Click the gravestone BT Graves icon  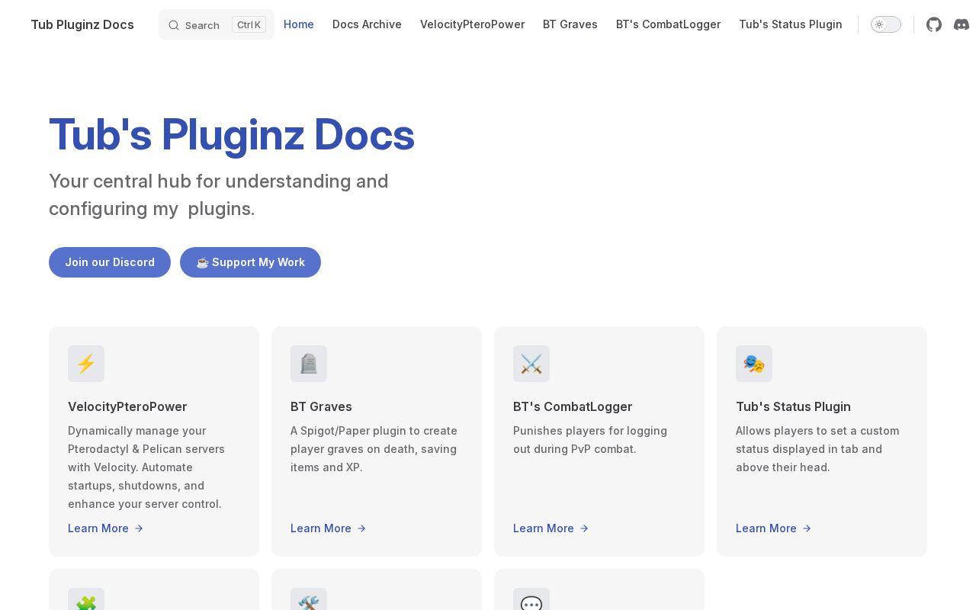coord(309,364)
